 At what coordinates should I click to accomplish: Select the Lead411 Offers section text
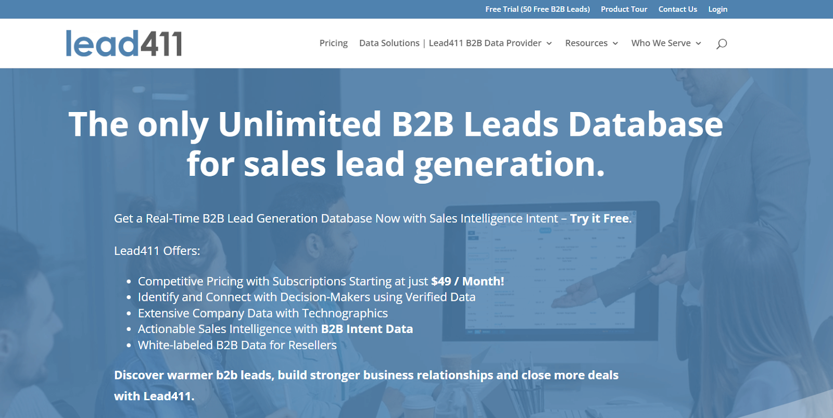(157, 250)
